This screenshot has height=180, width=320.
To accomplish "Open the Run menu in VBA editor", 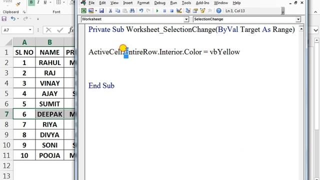I will pos(173,3).
